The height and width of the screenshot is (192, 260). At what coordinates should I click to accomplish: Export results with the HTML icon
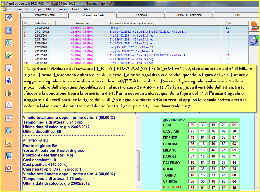[x=255, y=26]
